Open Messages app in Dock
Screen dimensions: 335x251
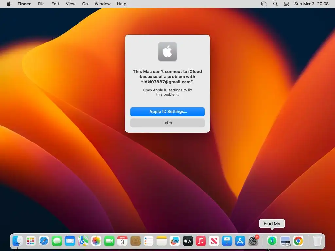57,241
